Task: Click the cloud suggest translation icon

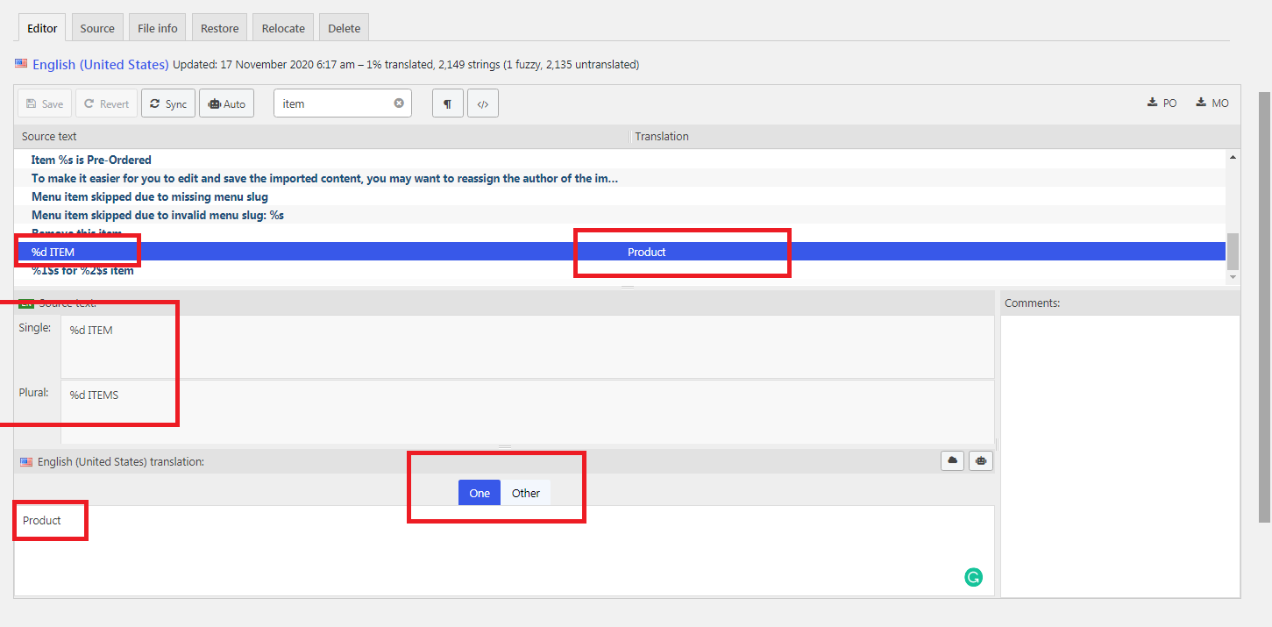Action: (x=952, y=460)
